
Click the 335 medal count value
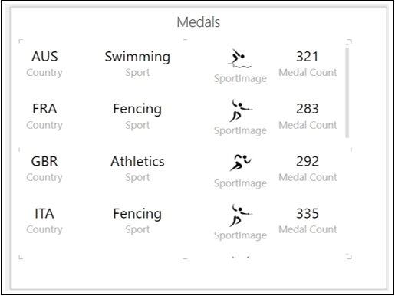click(x=308, y=213)
